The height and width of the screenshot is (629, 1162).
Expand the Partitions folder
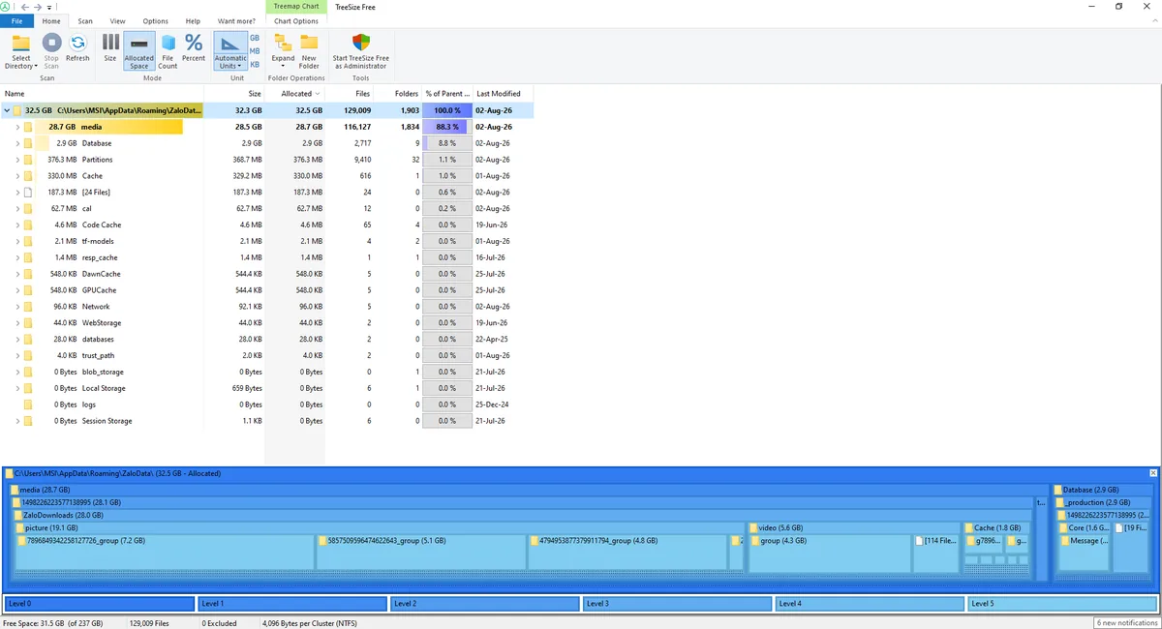[17, 160]
